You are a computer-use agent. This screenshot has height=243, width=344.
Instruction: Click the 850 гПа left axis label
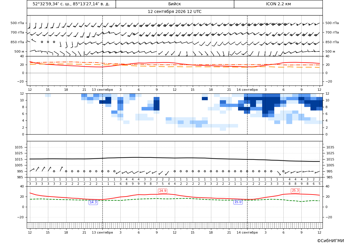click(x=17, y=42)
